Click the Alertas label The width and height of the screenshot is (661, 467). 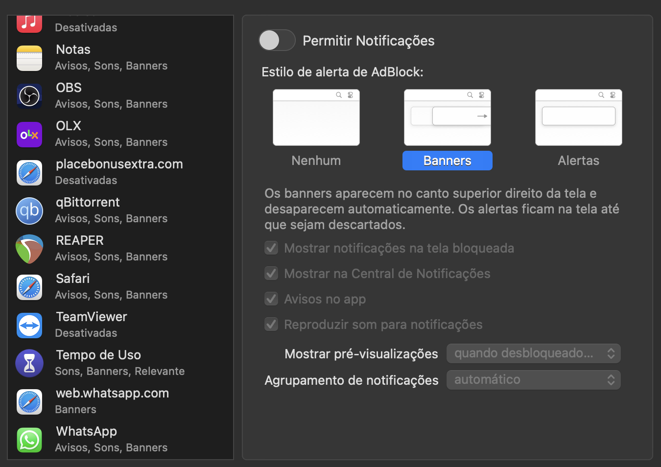579,161
